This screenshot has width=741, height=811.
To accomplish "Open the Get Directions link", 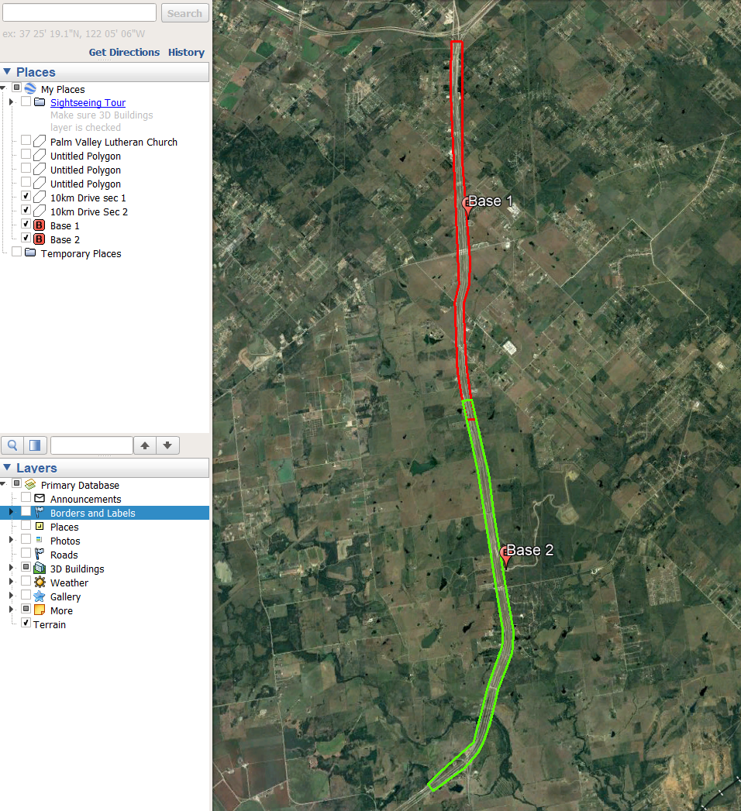I will click(124, 53).
